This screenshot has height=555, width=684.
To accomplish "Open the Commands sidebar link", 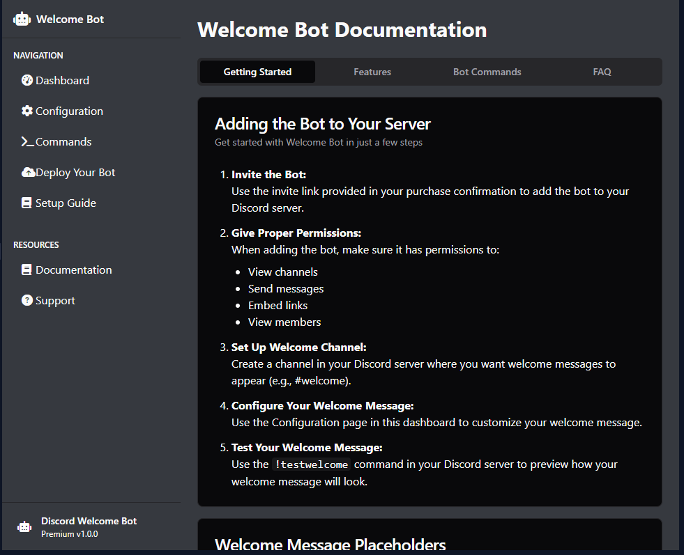I will tap(63, 142).
